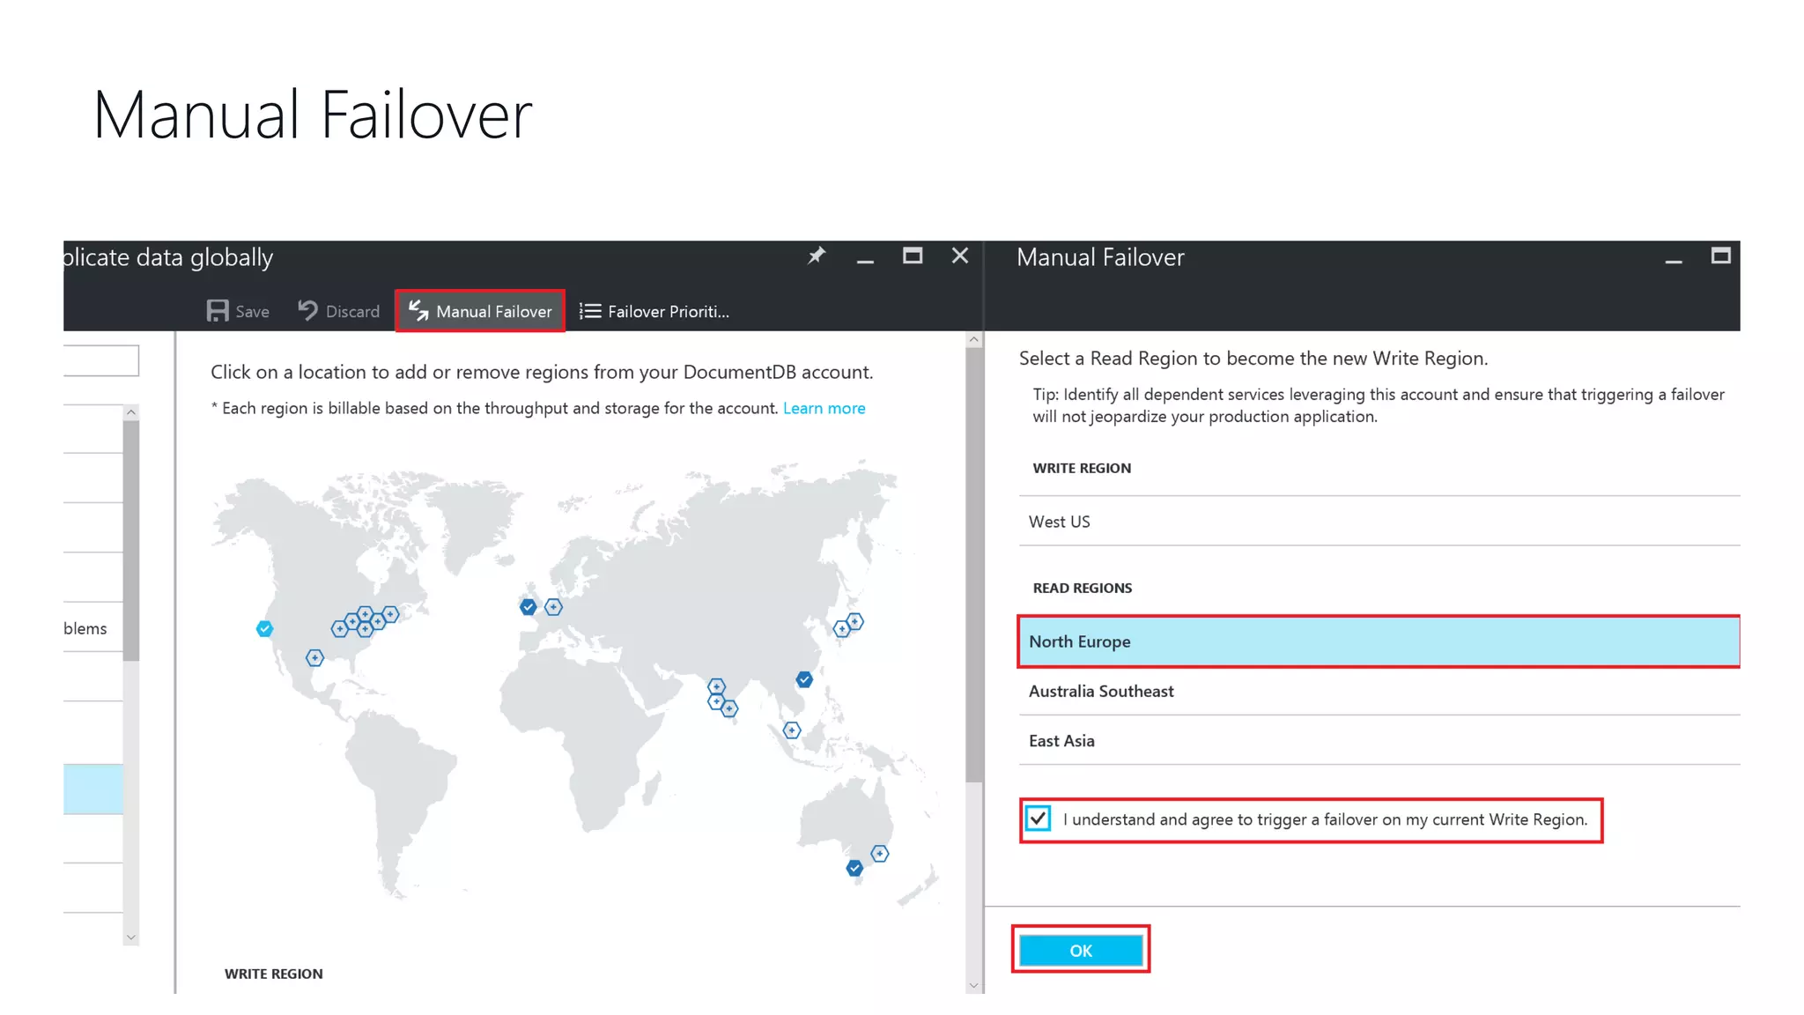Add the Australia East hexagon marker
Image resolution: width=1804 pixels, height=1015 pixels.
coord(880,854)
